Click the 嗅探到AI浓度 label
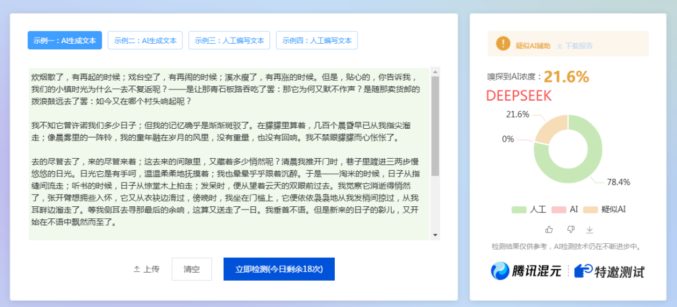The height and width of the screenshot is (307, 677). (x=514, y=77)
